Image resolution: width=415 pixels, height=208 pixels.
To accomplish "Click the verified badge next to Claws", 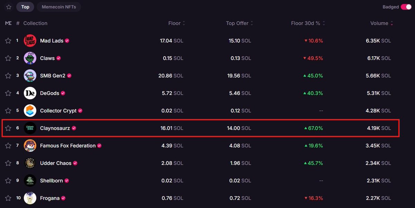I will click(x=59, y=58).
